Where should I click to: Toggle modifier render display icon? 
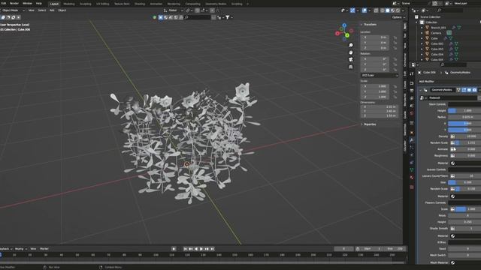(475, 90)
